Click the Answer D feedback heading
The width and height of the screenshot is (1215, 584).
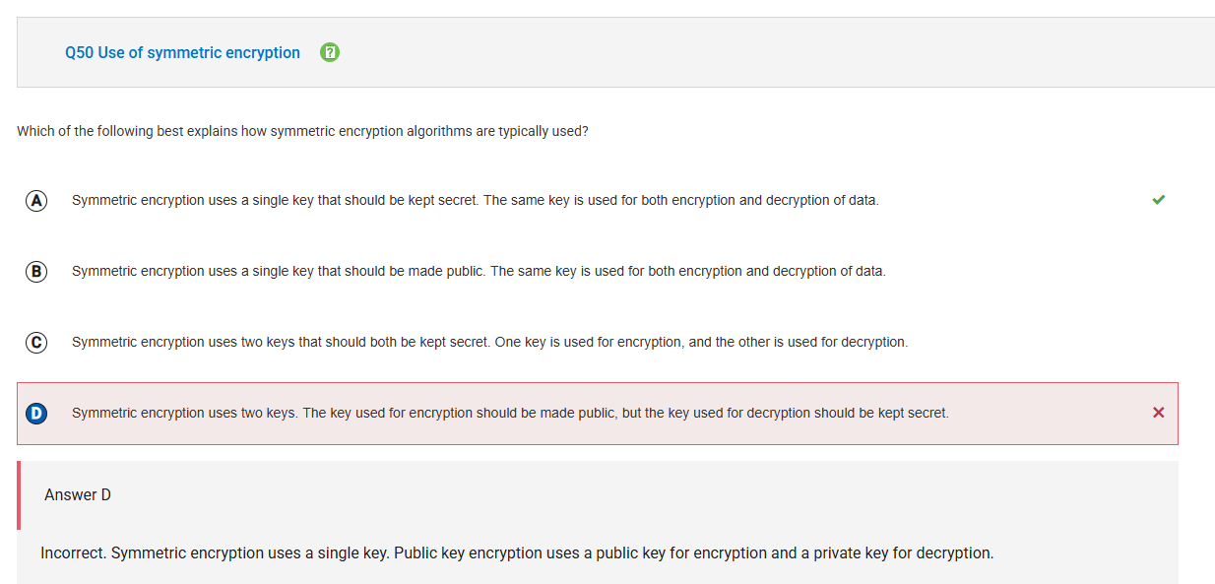(x=78, y=494)
